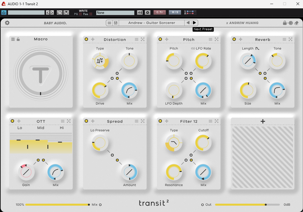This screenshot has height=212, width=303.
Task: Click the C.Tr host button
Action: (x=160, y=12)
